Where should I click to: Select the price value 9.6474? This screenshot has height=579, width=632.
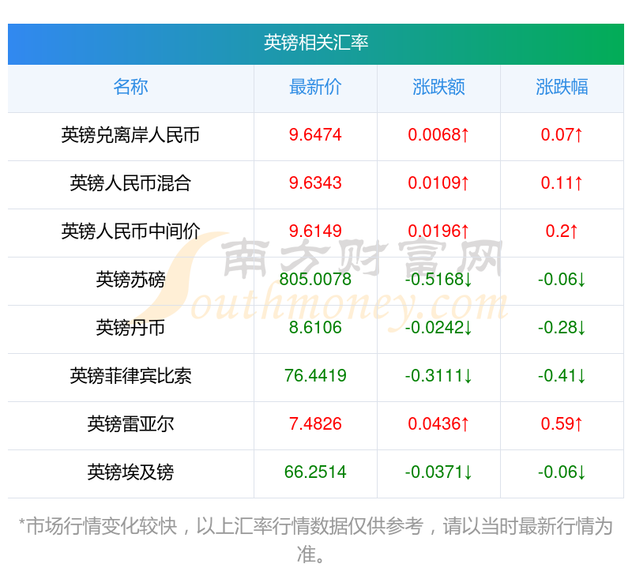(x=315, y=135)
